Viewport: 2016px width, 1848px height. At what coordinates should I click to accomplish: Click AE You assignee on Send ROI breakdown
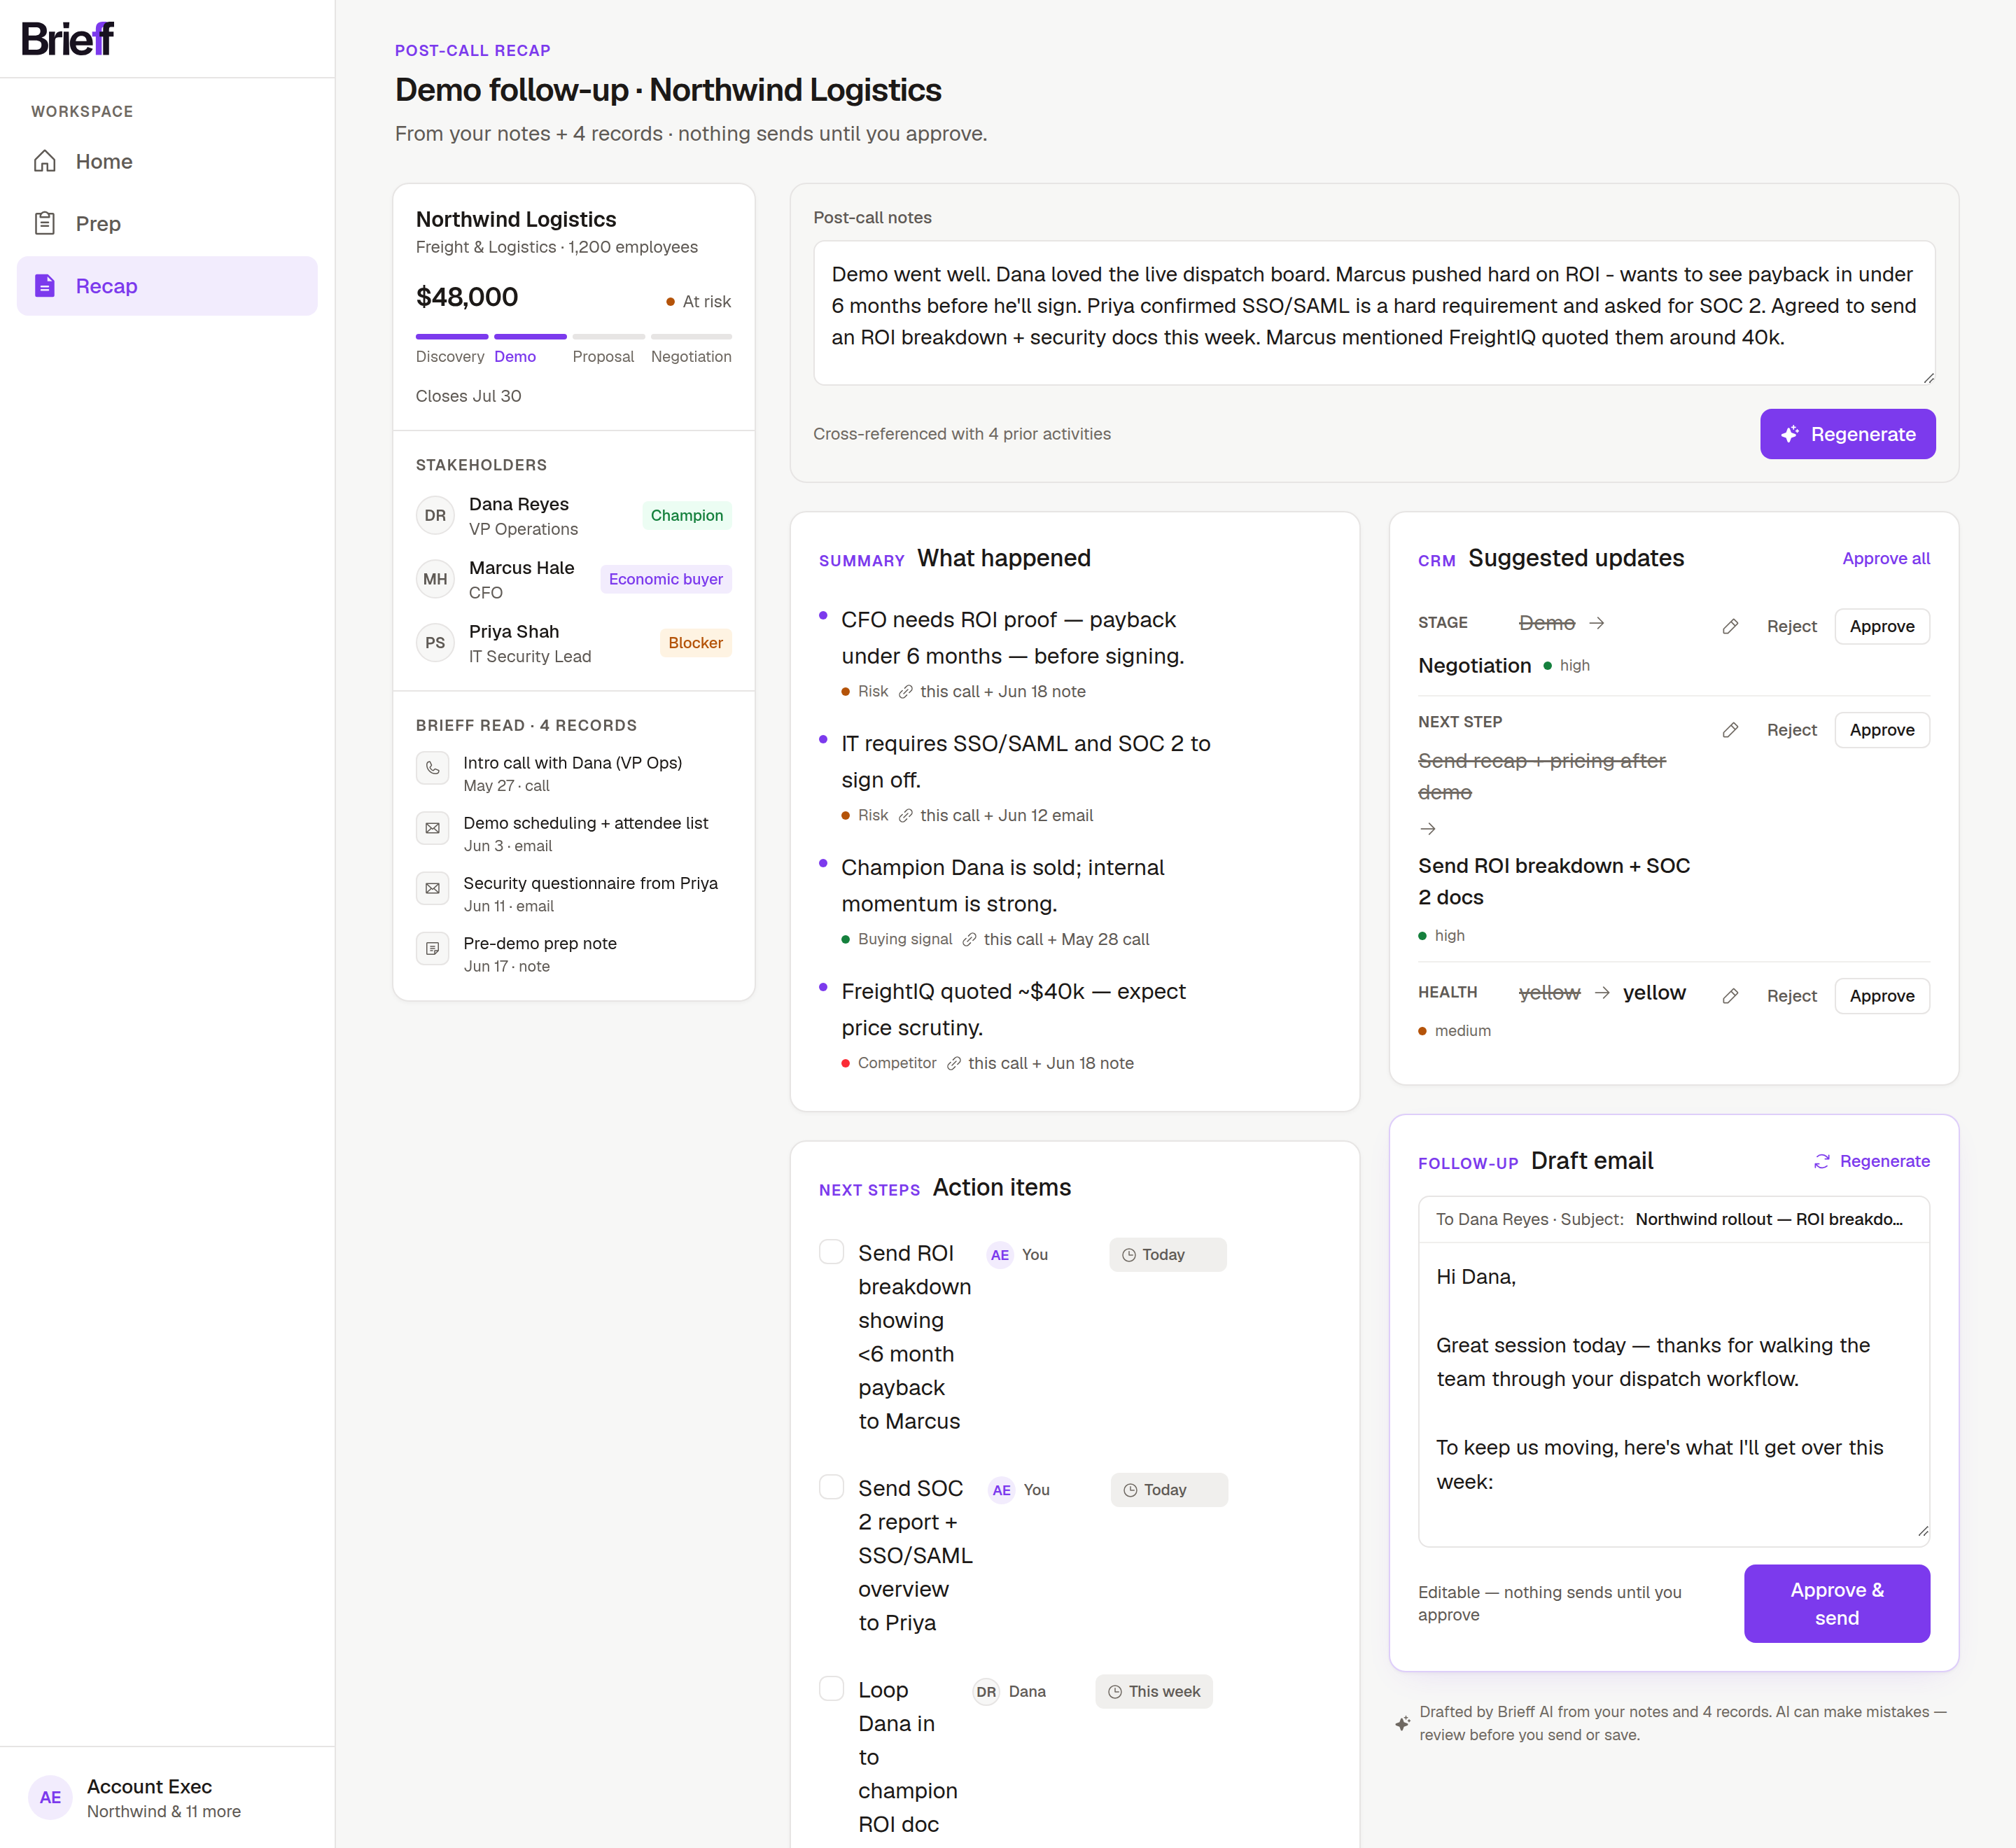1017,1254
